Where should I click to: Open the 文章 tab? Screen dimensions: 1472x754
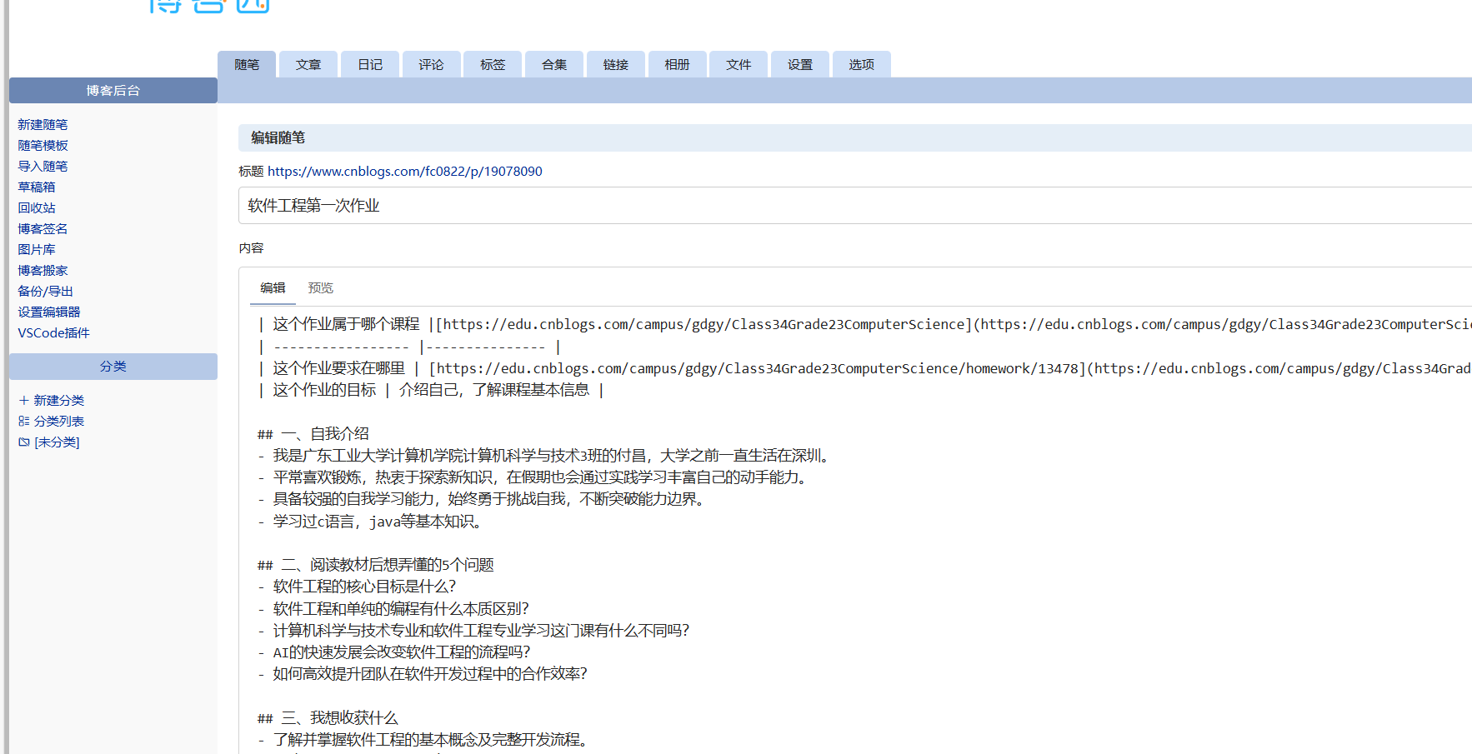point(308,64)
